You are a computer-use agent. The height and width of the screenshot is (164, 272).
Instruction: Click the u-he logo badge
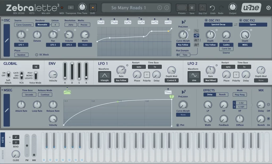coord(251,8)
